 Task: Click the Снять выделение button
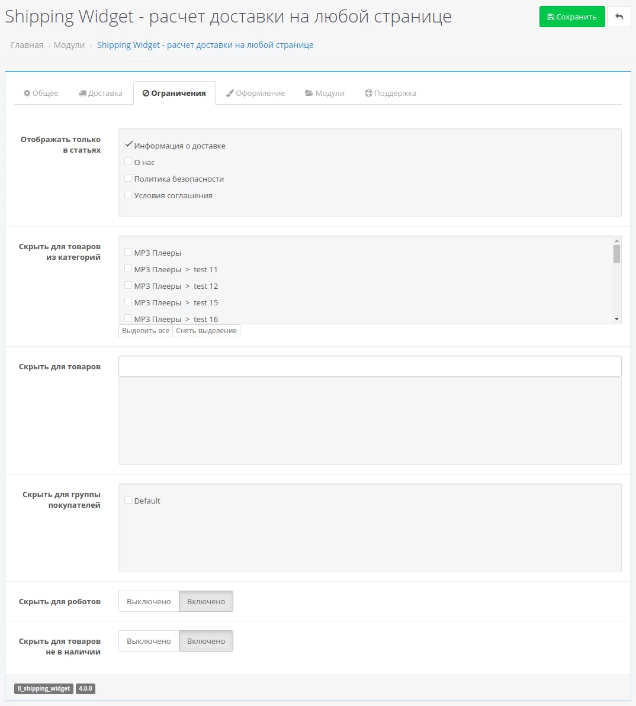coord(206,330)
